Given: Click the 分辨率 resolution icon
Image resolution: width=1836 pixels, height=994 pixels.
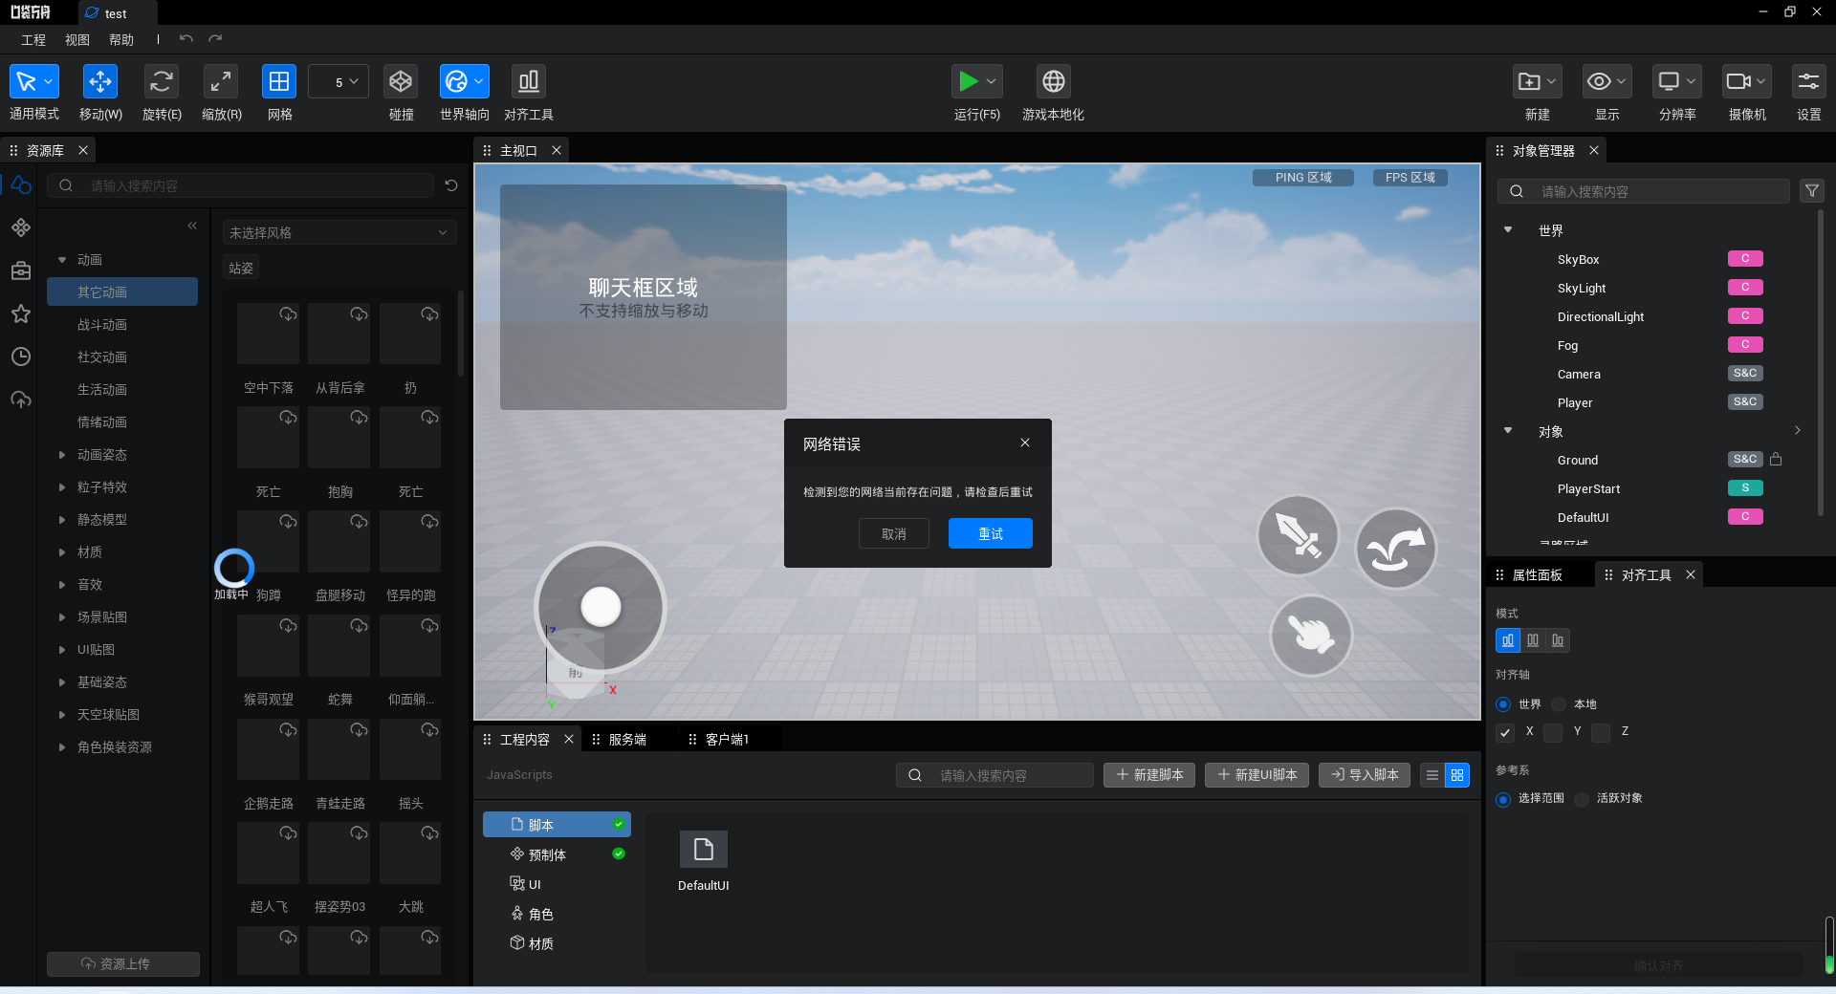Looking at the screenshot, I should point(1669,82).
